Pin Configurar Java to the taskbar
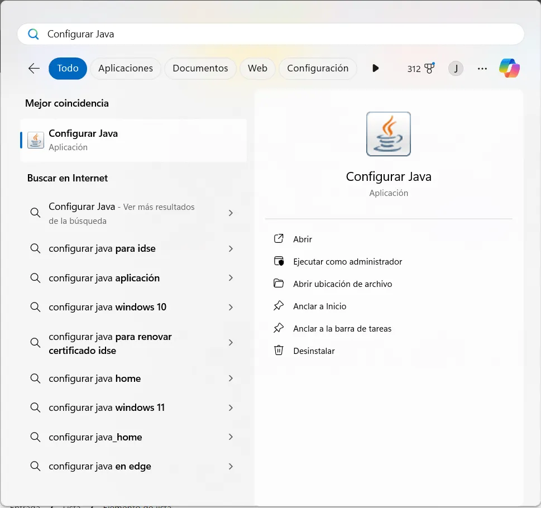This screenshot has height=508, width=541. [342, 328]
